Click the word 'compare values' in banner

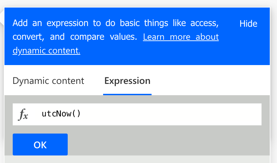coord(103,37)
